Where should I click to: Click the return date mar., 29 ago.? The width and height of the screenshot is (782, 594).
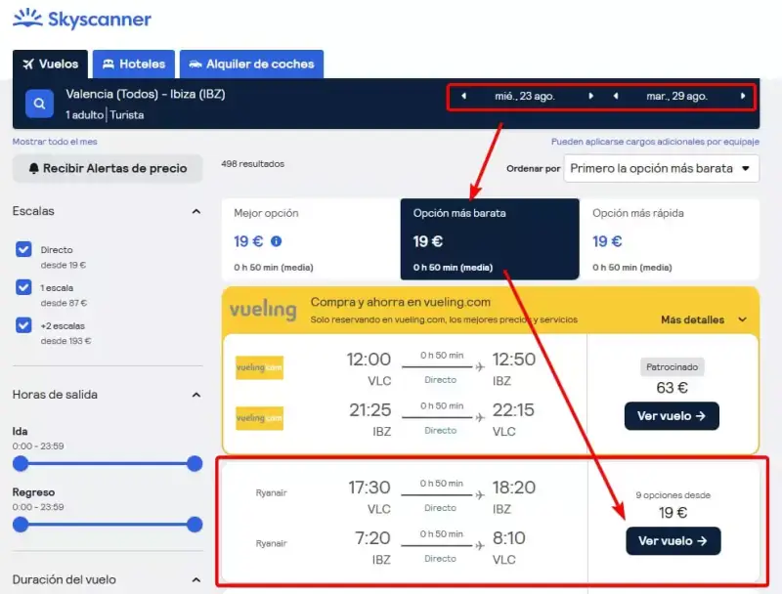pyautogui.click(x=676, y=96)
